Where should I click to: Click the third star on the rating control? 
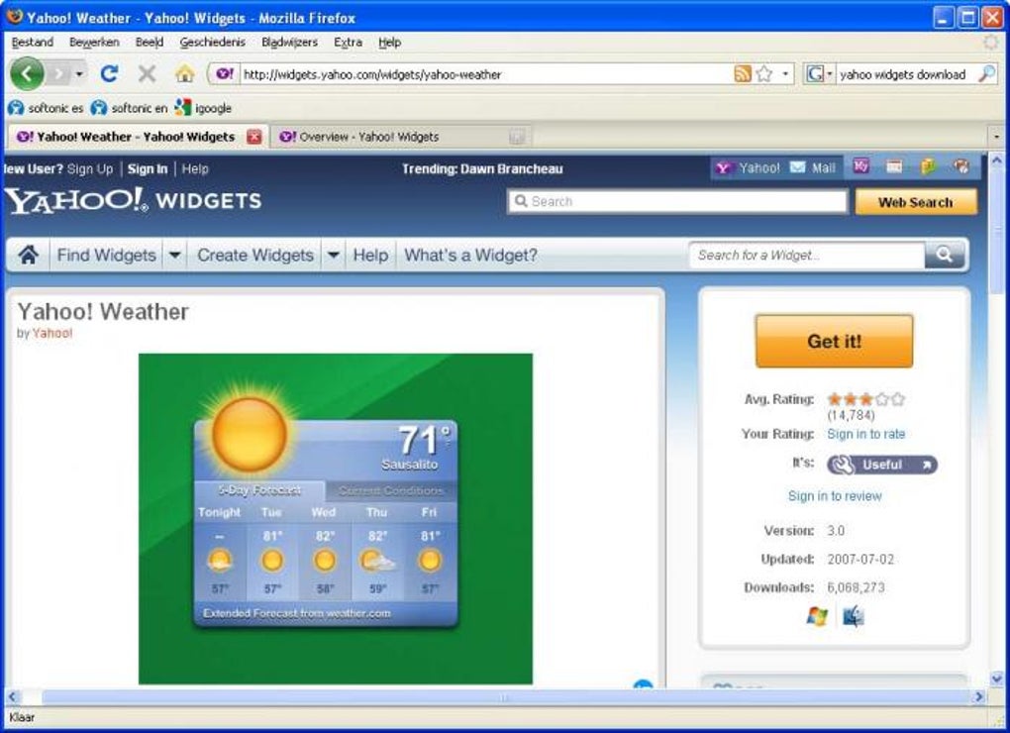(866, 399)
